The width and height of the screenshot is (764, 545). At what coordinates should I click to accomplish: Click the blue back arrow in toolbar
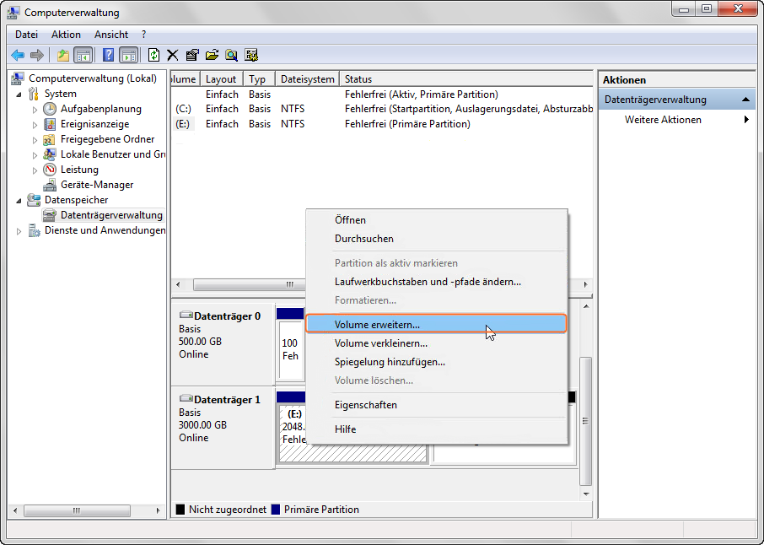coord(18,55)
